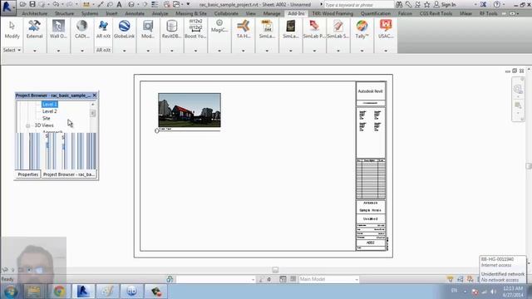Launch the Tally add-in

click(x=362, y=30)
